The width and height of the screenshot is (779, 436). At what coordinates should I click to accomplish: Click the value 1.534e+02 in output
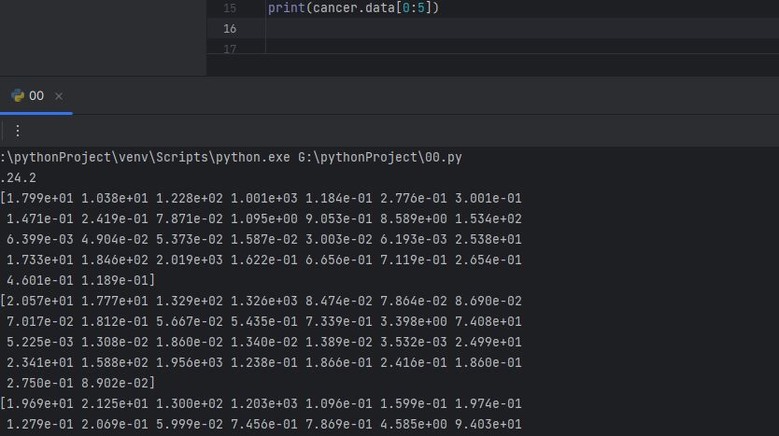tap(489, 219)
